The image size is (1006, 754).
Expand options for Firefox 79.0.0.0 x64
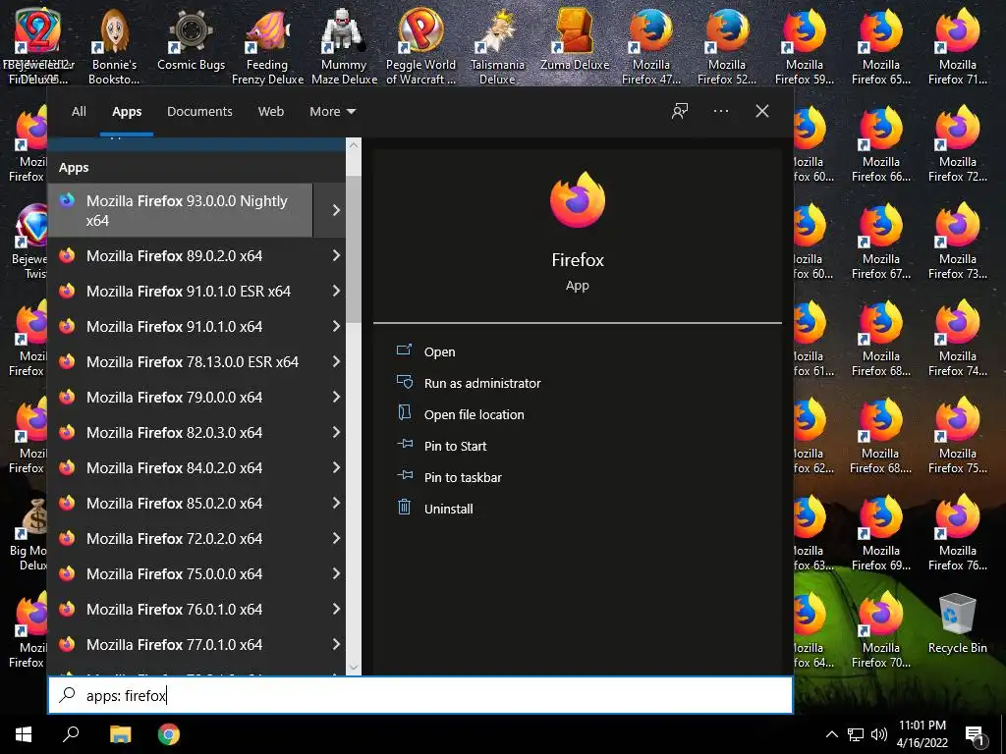point(336,397)
